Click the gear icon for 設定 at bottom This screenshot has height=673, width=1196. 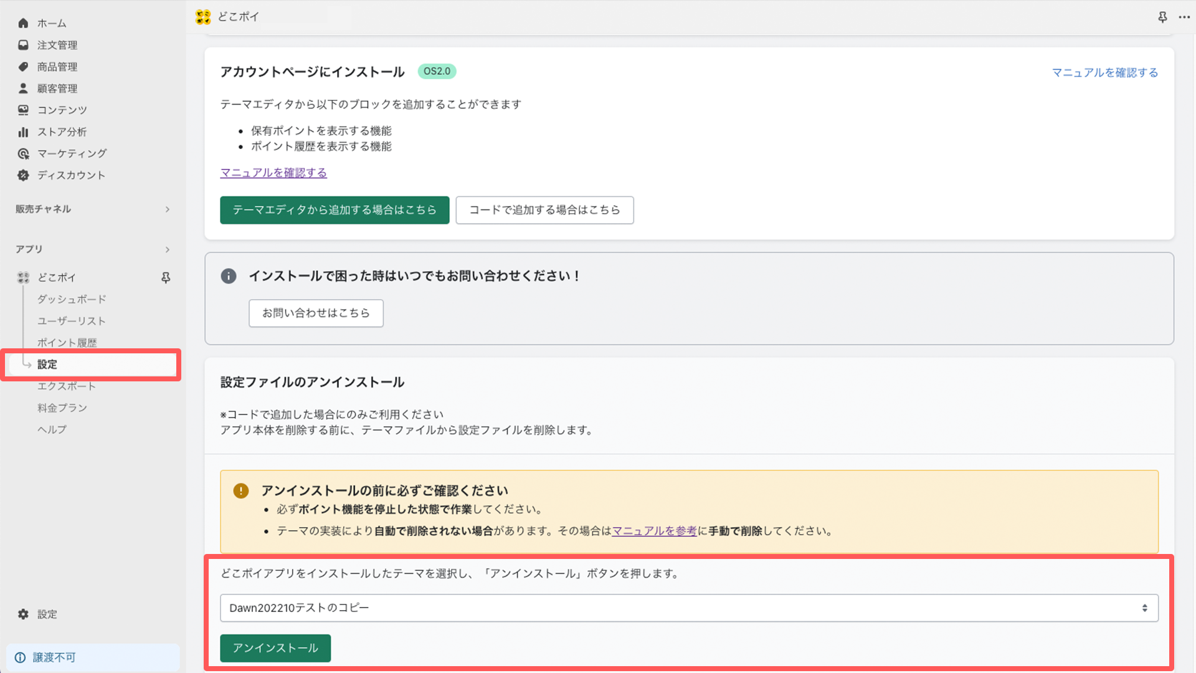click(x=23, y=614)
